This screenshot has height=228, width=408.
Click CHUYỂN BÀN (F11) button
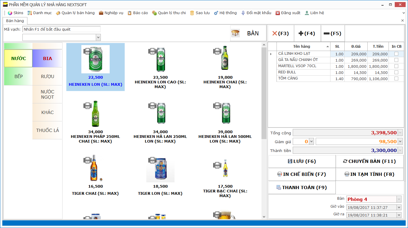[x=370, y=161]
